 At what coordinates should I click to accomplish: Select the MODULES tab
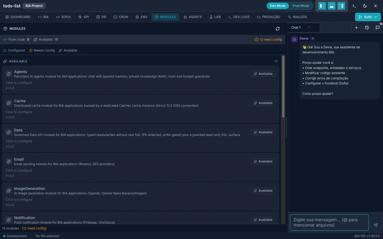(x=165, y=17)
